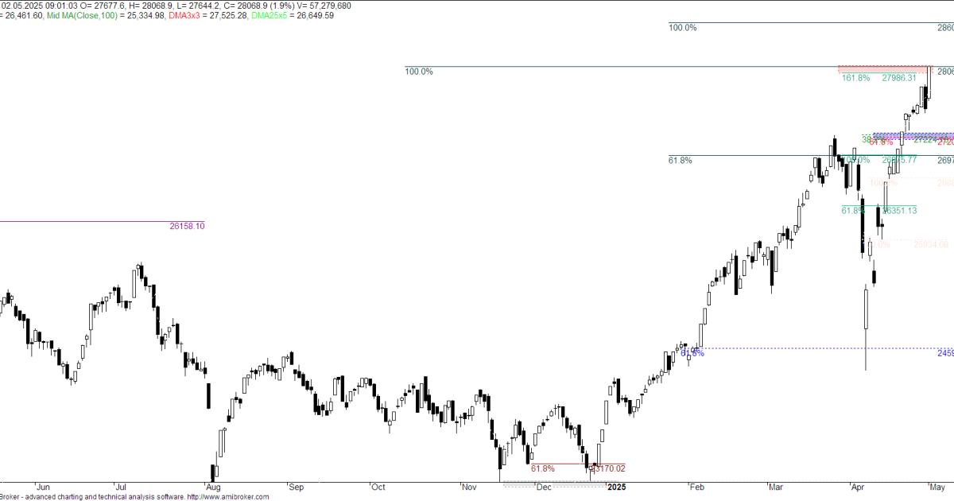Screen dimensions: 954x501
Task: Click the 161.8% Fibonacci extension label
Action: tap(855, 78)
